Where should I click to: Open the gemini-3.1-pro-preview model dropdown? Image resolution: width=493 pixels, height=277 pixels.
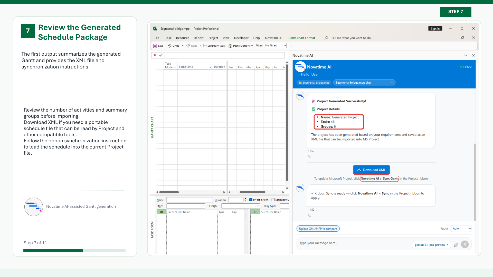click(431, 245)
